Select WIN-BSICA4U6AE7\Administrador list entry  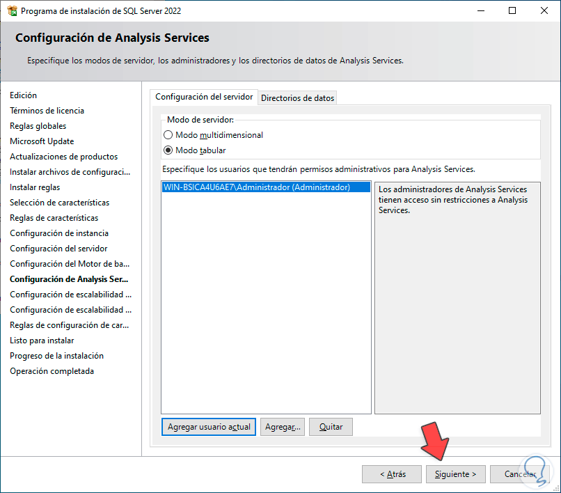[266, 187]
